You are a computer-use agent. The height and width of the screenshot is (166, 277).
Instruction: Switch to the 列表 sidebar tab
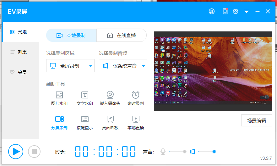pos(20,52)
